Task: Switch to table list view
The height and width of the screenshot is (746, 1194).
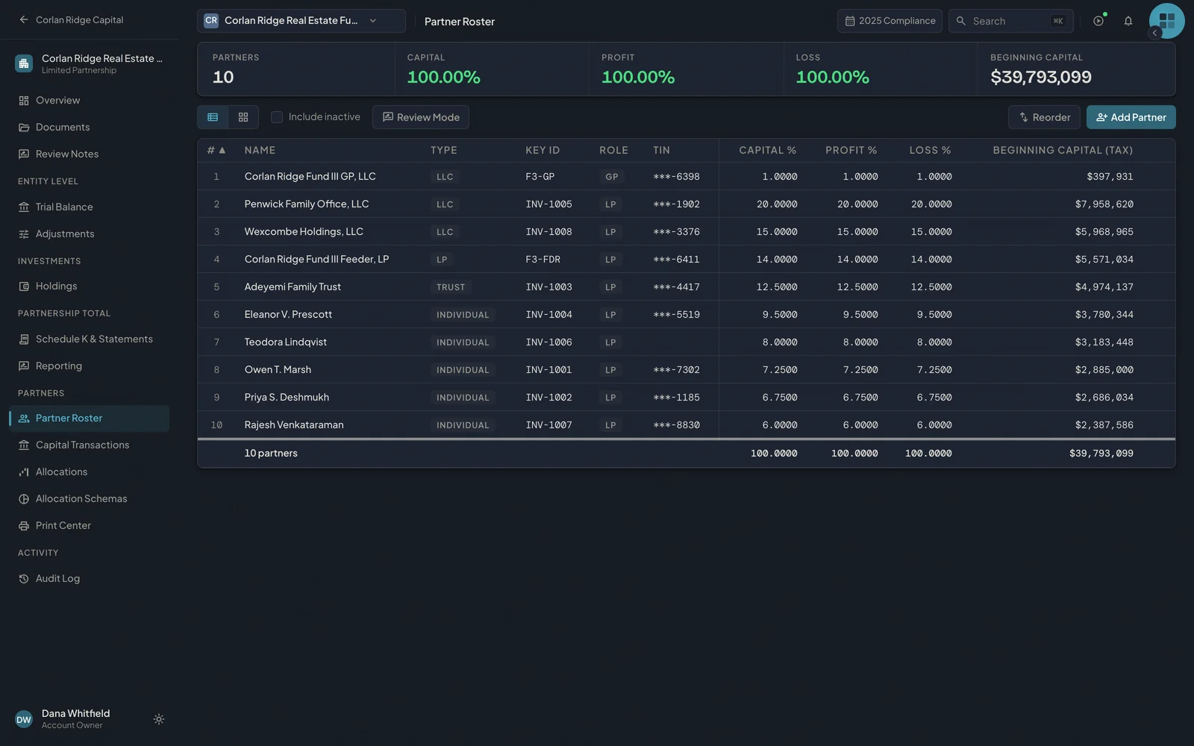Action: (x=213, y=117)
